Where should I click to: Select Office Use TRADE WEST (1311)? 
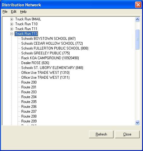(x=45, y=77)
